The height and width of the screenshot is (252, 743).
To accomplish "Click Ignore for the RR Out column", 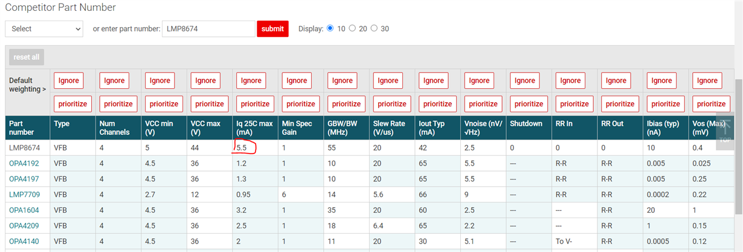I will 616,80.
